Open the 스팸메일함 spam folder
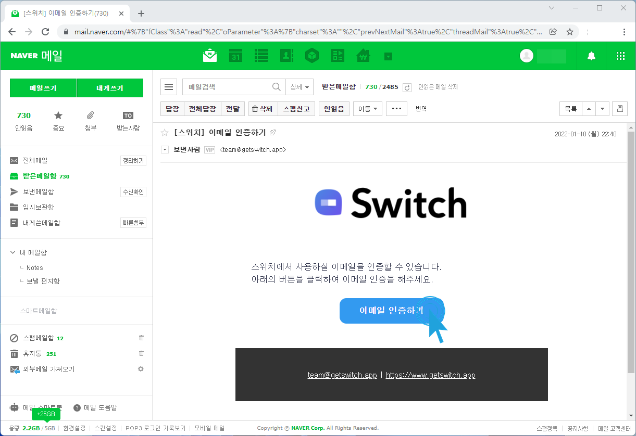 (x=38, y=338)
